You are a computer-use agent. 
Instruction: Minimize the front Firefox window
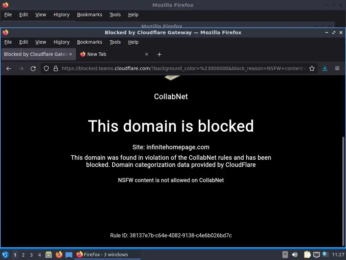tap(327, 32)
